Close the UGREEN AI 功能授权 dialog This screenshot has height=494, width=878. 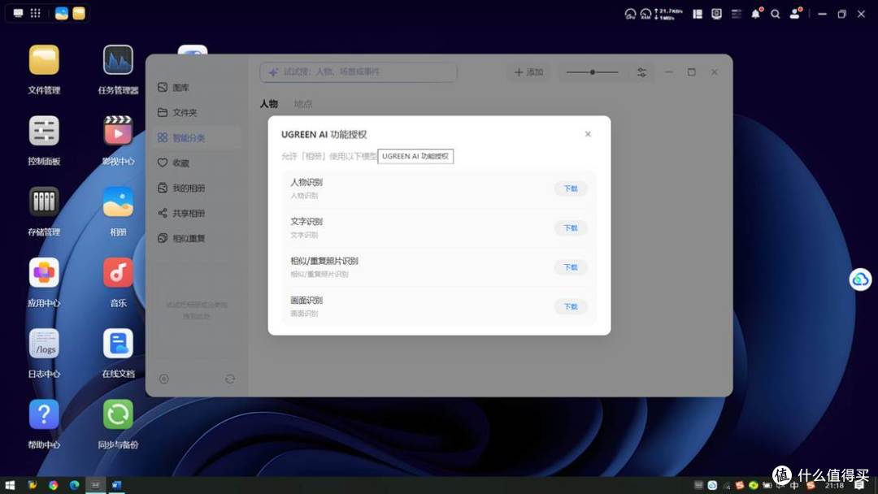click(588, 134)
